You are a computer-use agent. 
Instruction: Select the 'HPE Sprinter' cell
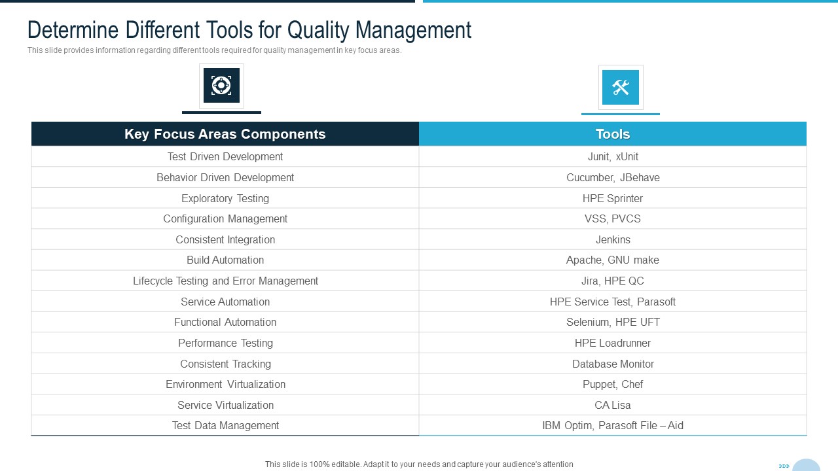(613, 198)
